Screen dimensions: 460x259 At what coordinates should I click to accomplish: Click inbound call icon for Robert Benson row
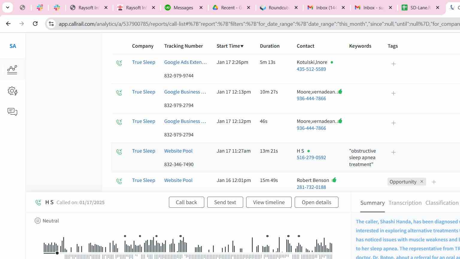point(119,181)
